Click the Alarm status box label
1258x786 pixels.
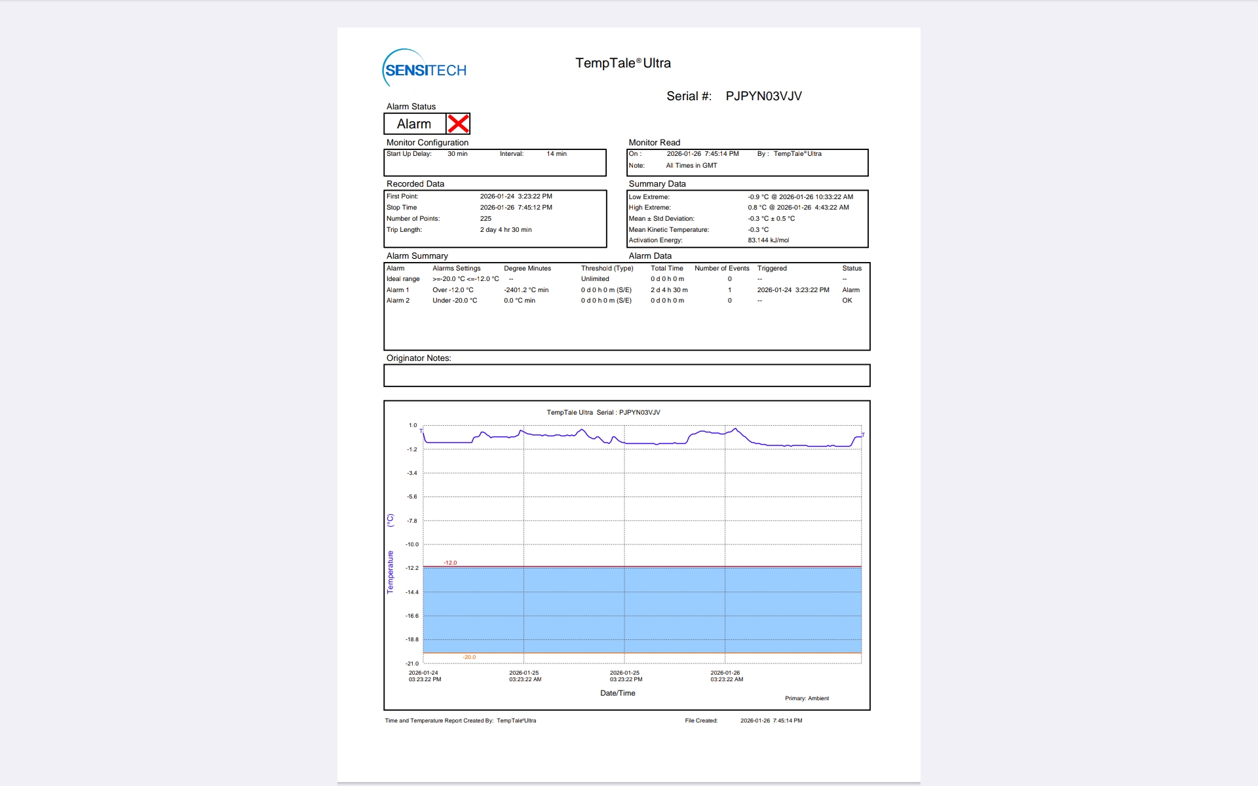coord(414,124)
